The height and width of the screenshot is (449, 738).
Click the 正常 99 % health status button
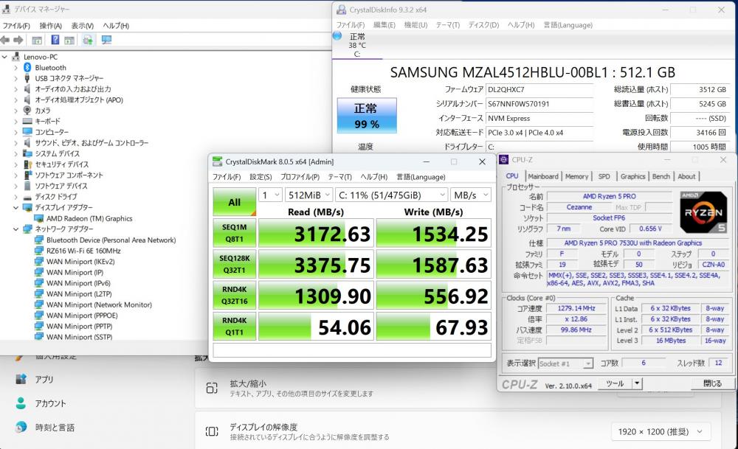(367, 116)
